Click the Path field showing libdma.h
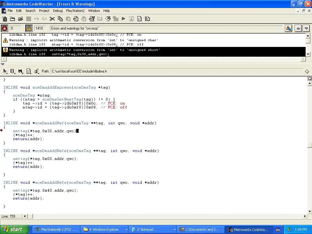The height and width of the screenshot is (234, 312). point(177,71)
